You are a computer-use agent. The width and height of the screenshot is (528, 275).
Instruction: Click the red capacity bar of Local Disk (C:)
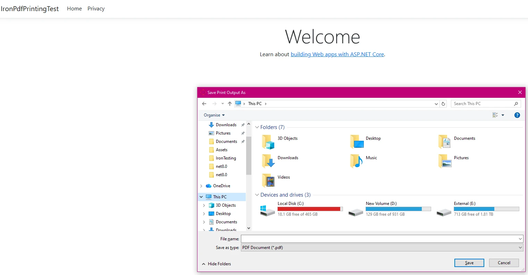(x=309, y=208)
